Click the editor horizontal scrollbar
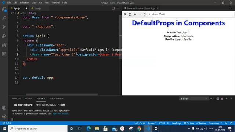 62,95
